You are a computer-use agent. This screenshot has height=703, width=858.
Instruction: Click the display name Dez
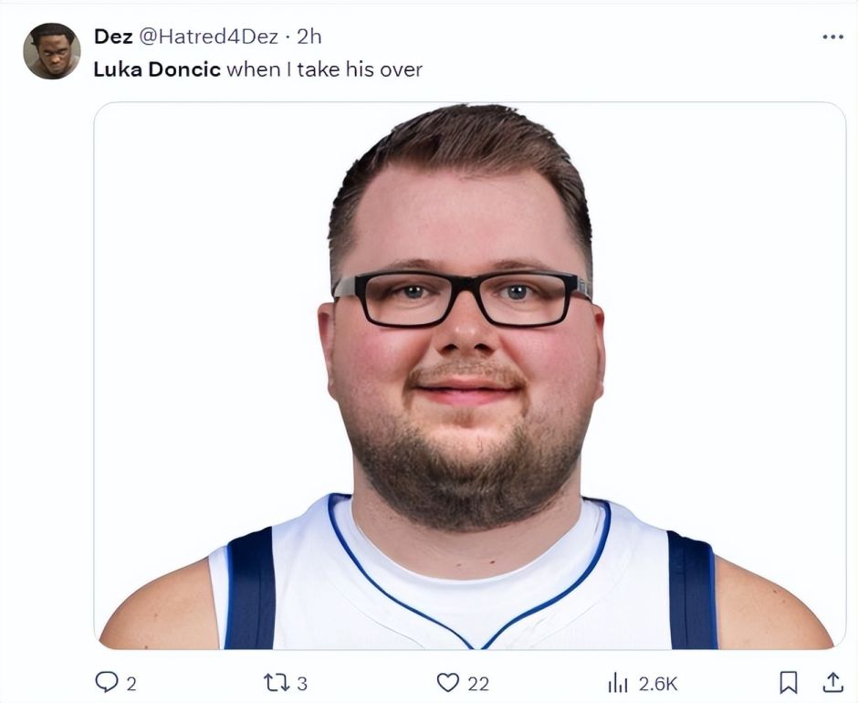(113, 37)
